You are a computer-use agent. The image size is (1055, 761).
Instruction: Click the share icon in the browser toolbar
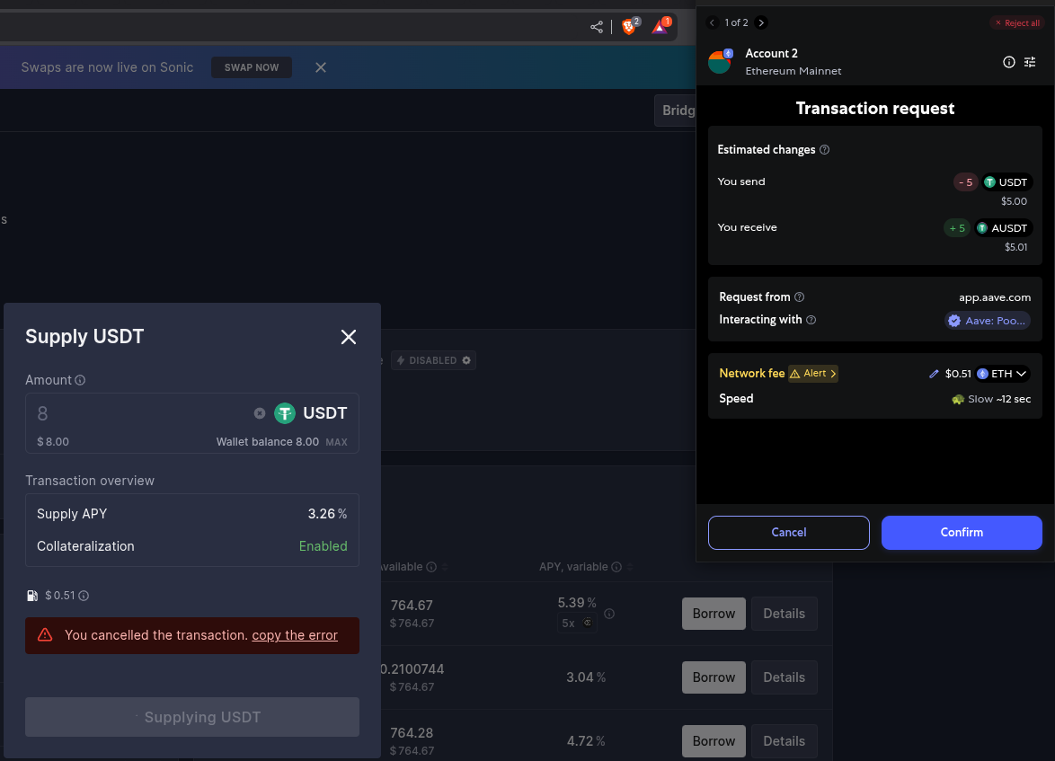point(596,27)
